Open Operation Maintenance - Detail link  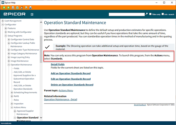coord(60,99)
